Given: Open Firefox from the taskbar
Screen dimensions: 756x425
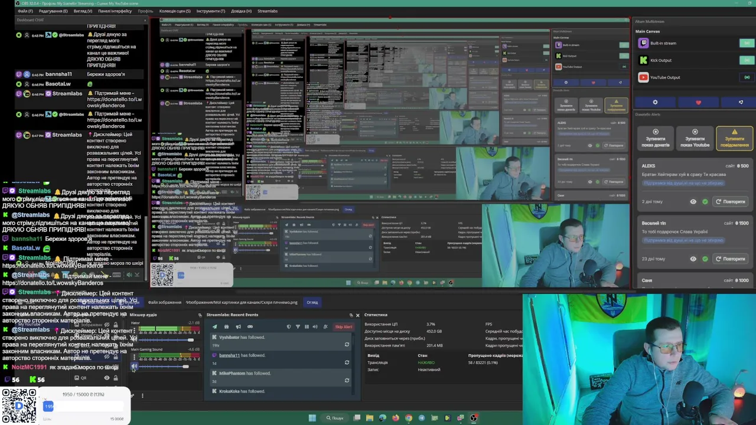Looking at the screenshot, I should (396, 418).
